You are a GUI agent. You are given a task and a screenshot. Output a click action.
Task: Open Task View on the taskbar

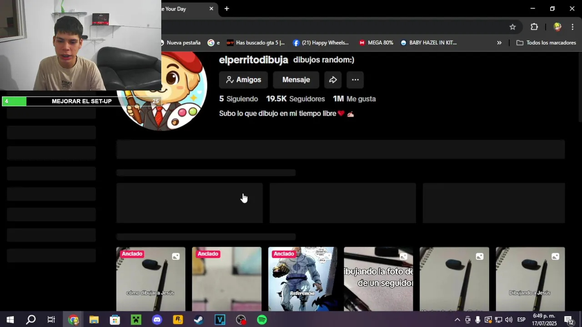(51, 320)
